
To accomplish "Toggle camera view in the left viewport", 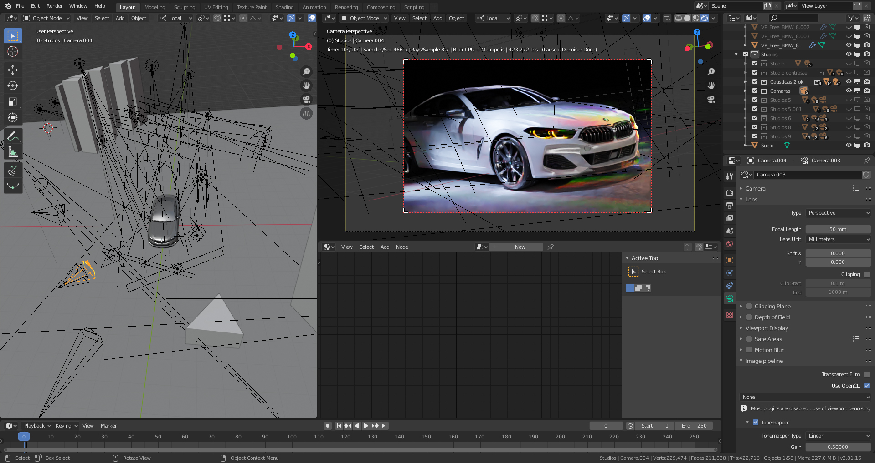I will [x=306, y=100].
